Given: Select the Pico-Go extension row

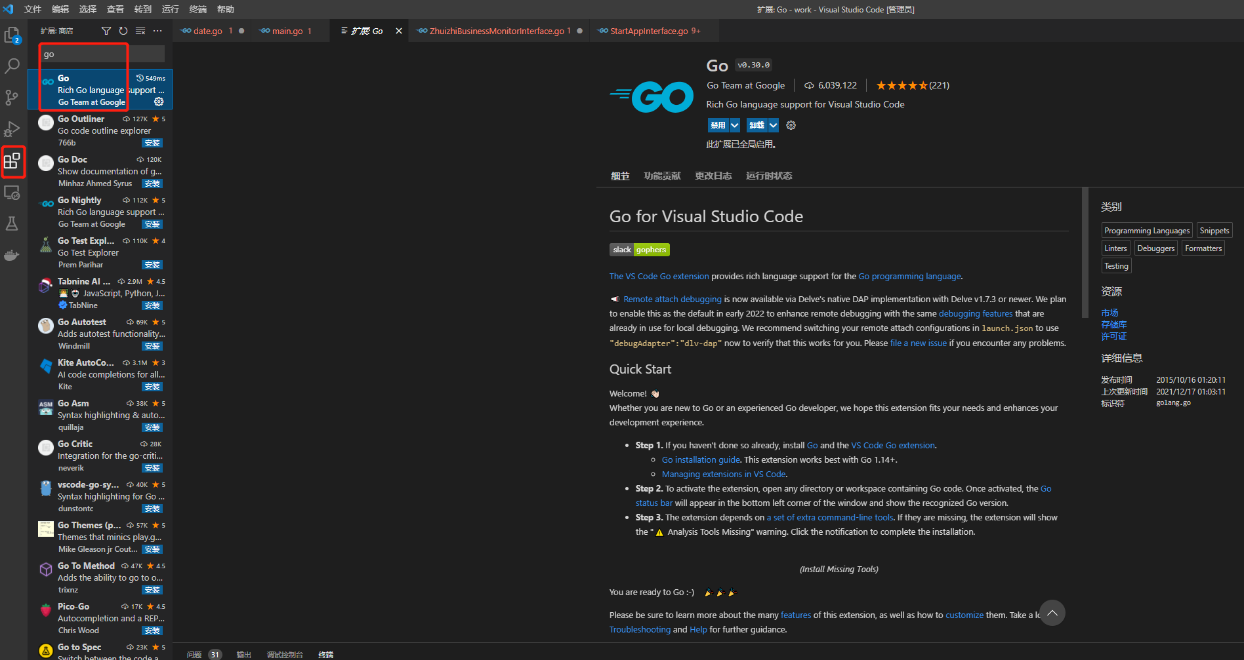Looking at the screenshot, I should point(100,618).
